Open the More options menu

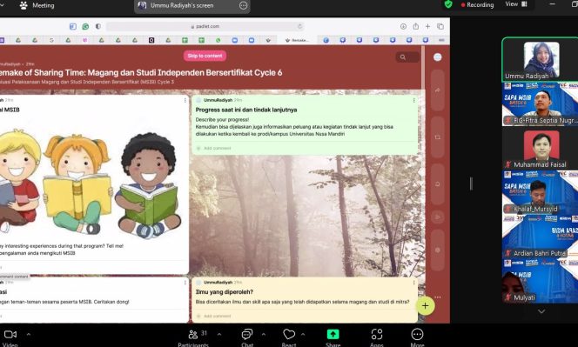(x=417, y=337)
